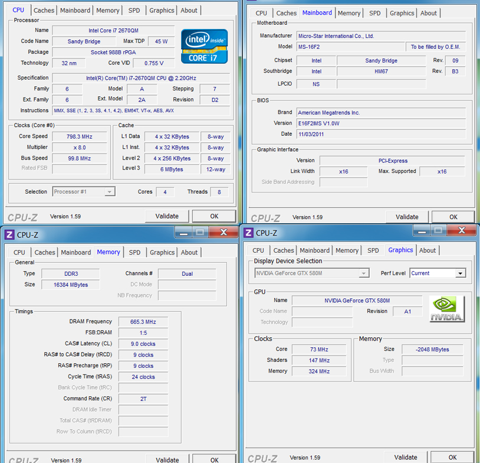Click the Core Speed 798.3 MHz value

[x=79, y=136]
